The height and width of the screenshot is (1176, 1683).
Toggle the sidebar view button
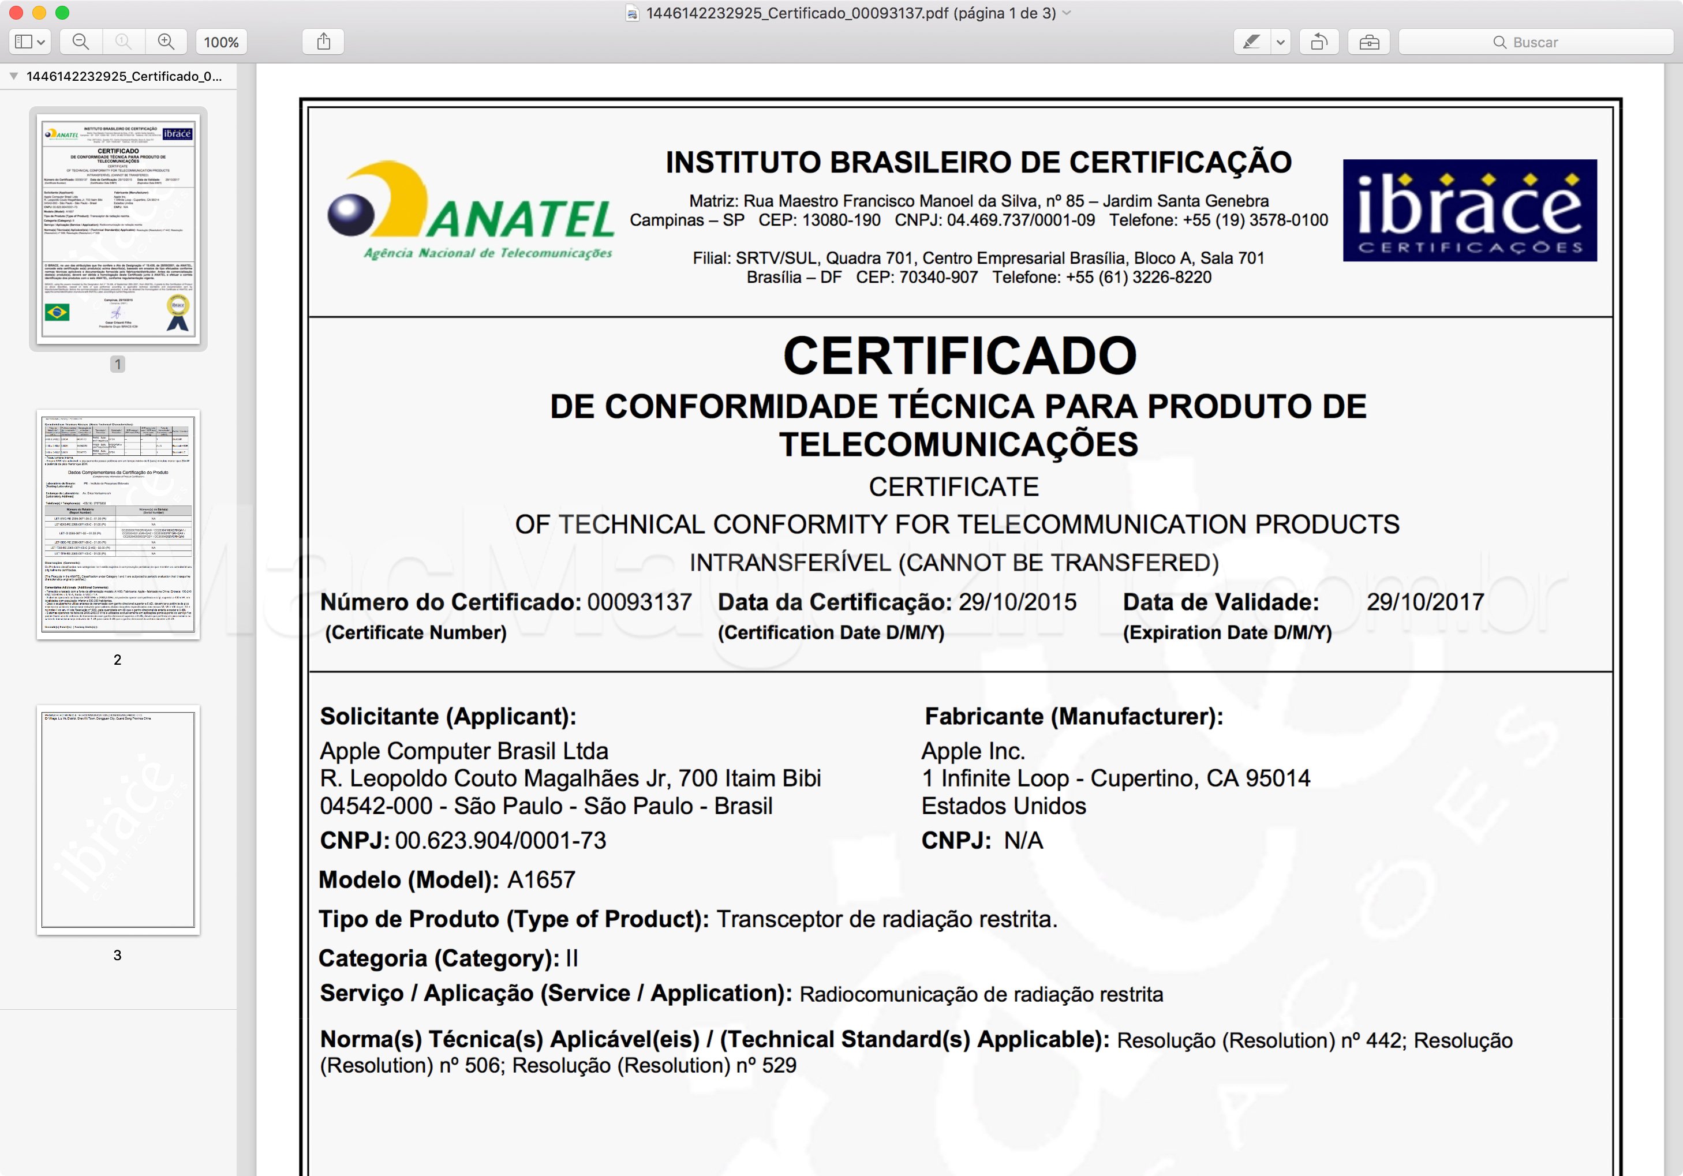(24, 42)
